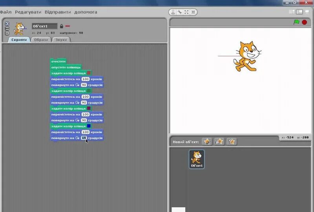Click the red stop-all button

click(x=305, y=22)
